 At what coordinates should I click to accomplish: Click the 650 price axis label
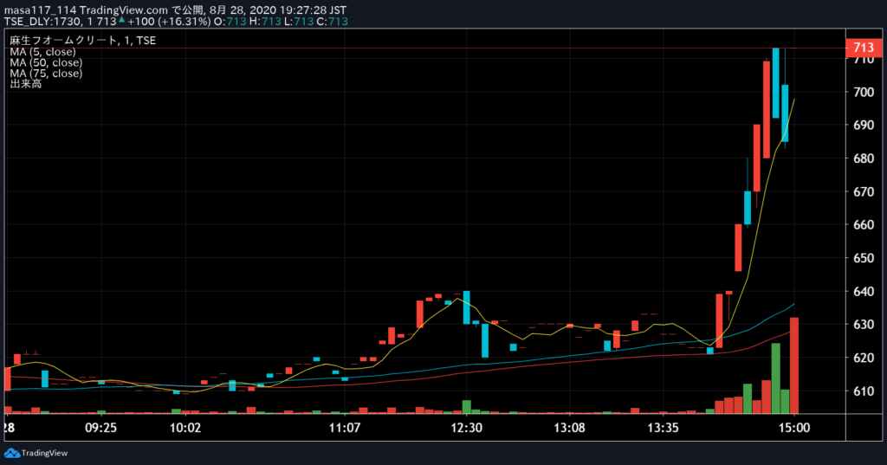(x=864, y=258)
